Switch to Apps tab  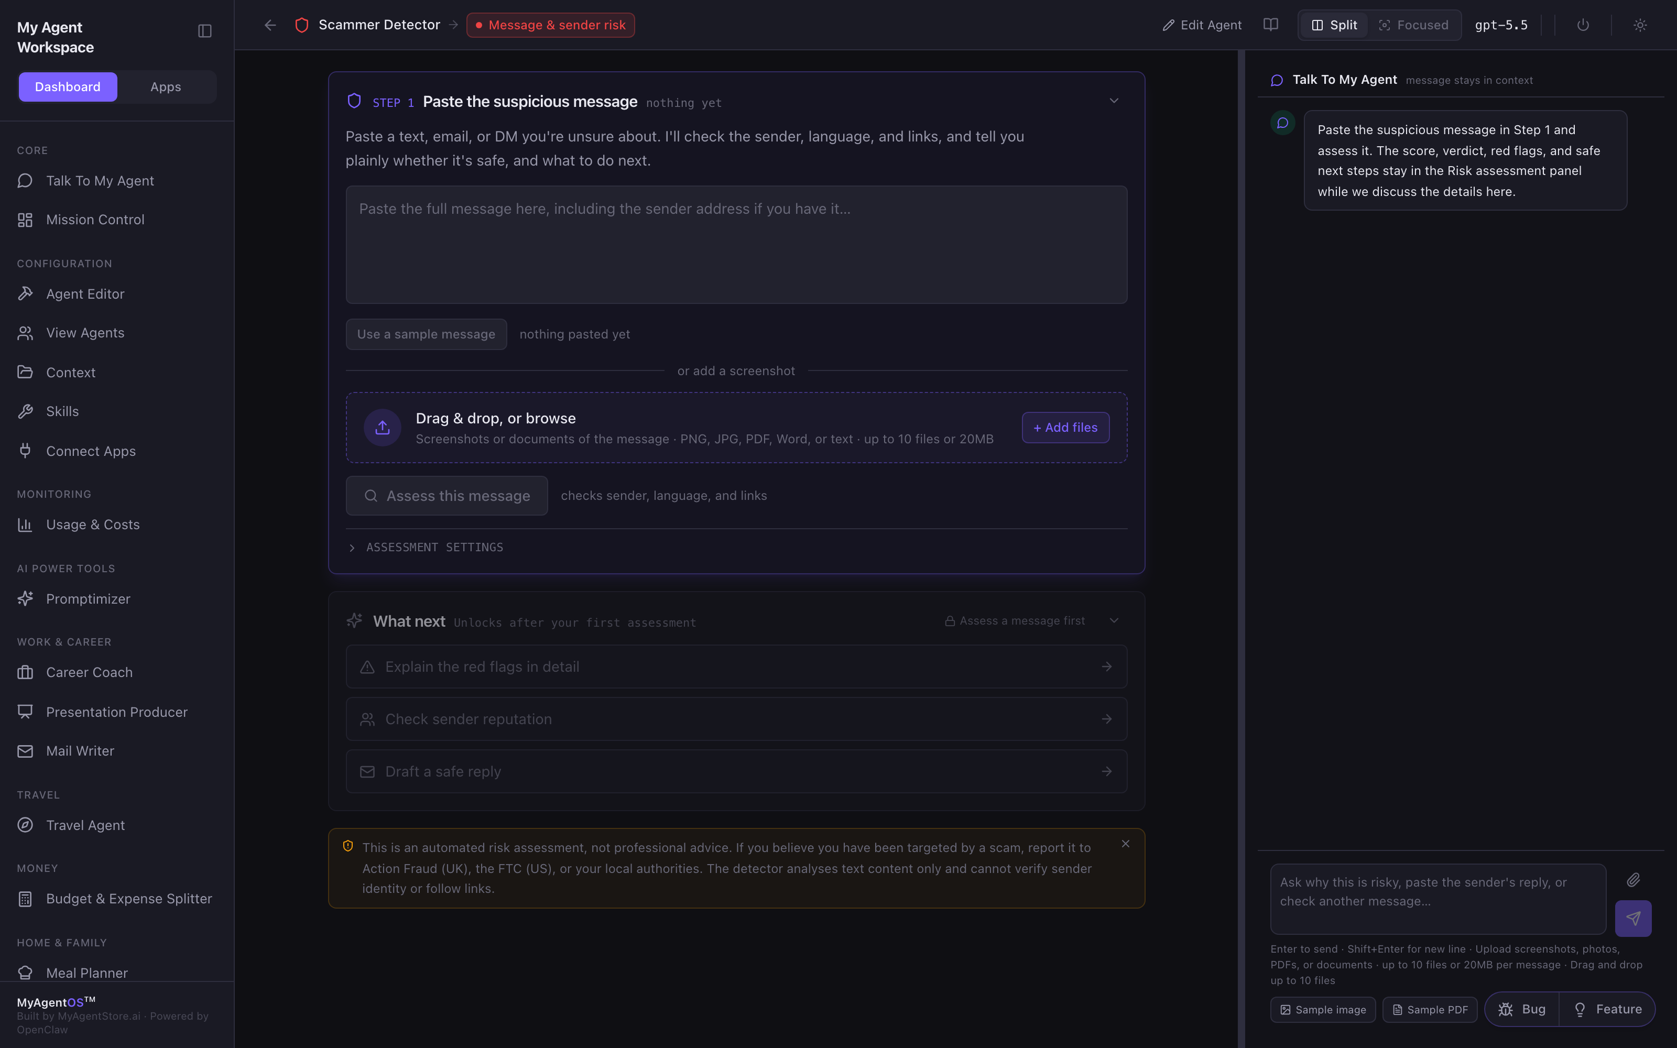click(166, 86)
